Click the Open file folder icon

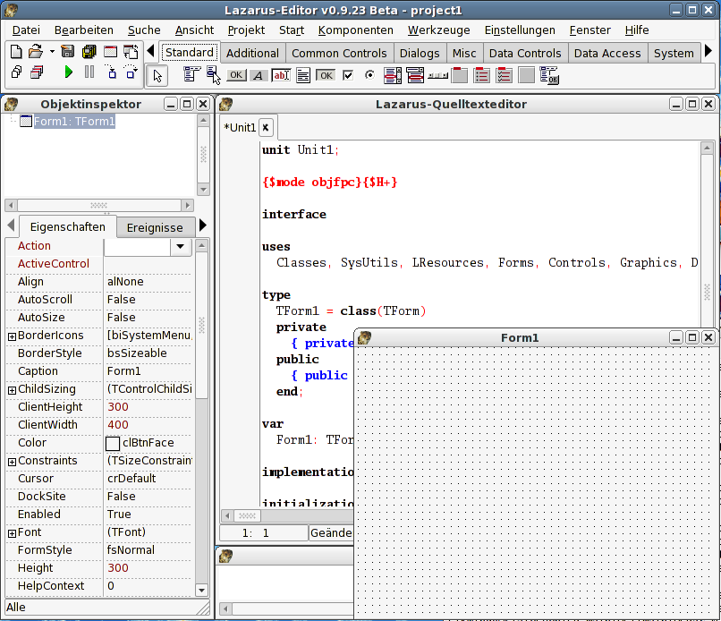click(36, 52)
